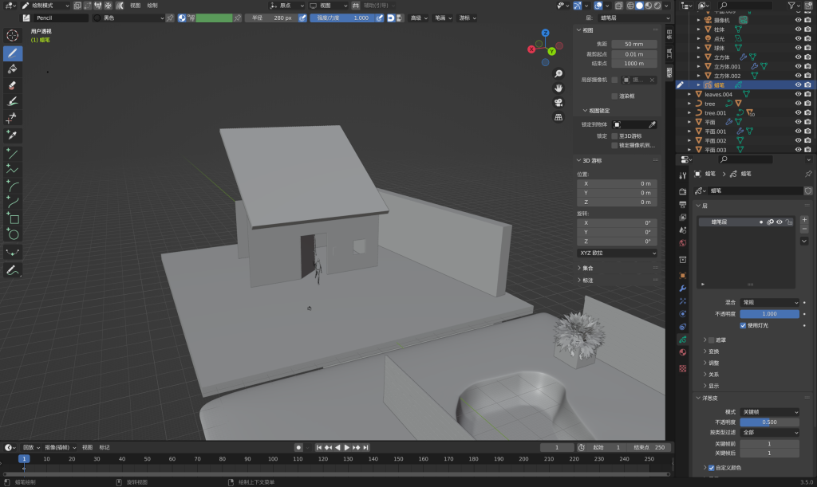
Task: Click the 焦距 50 mm field
Action: click(x=634, y=44)
